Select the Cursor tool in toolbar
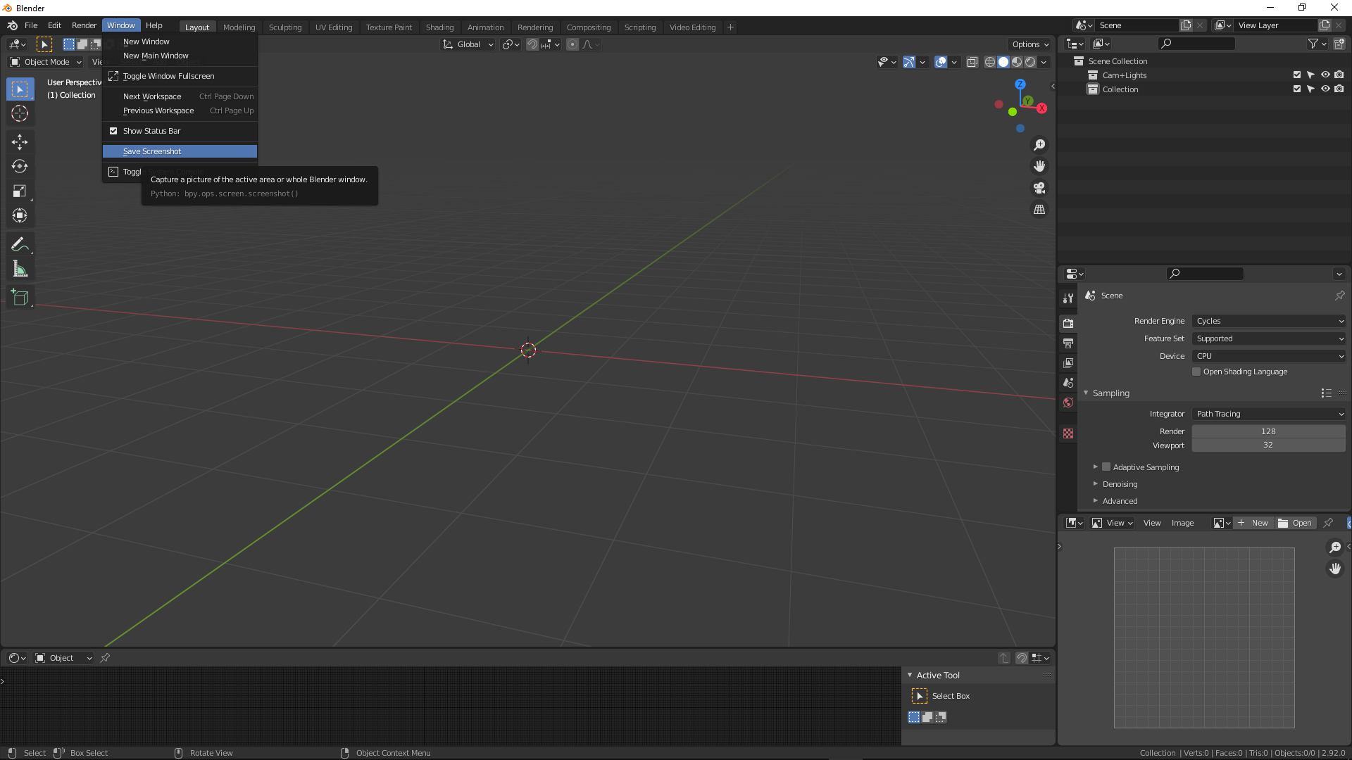This screenshot has width=1352, height=760. click(x=20, y=114)
